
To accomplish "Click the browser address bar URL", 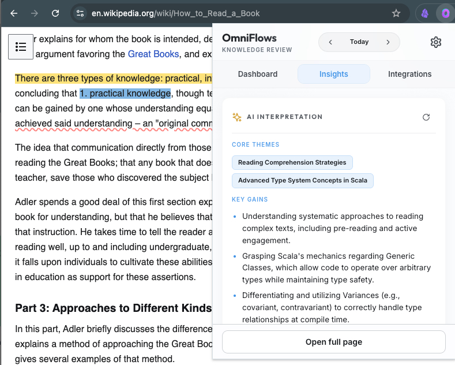I will 175,13.
